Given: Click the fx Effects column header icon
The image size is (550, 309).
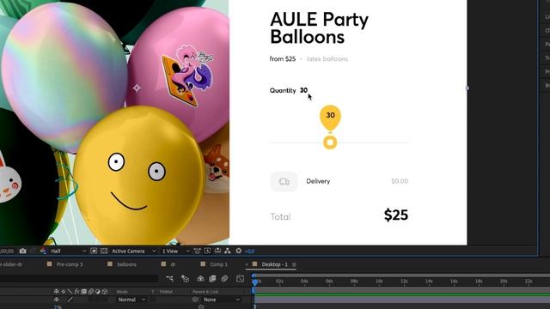Looking at the screenshot, I should (x=76, y=292).
